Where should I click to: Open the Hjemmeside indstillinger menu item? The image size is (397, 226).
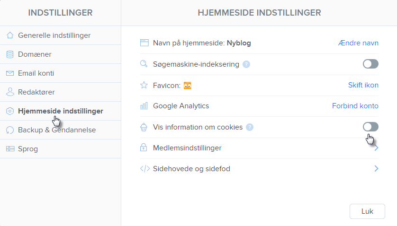60,111
